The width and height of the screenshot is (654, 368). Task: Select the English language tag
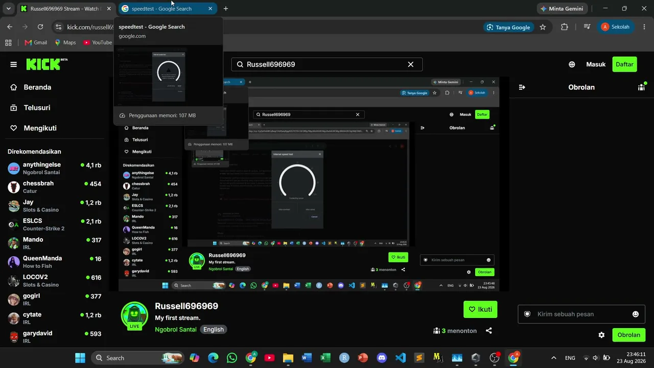coord(214,330)
